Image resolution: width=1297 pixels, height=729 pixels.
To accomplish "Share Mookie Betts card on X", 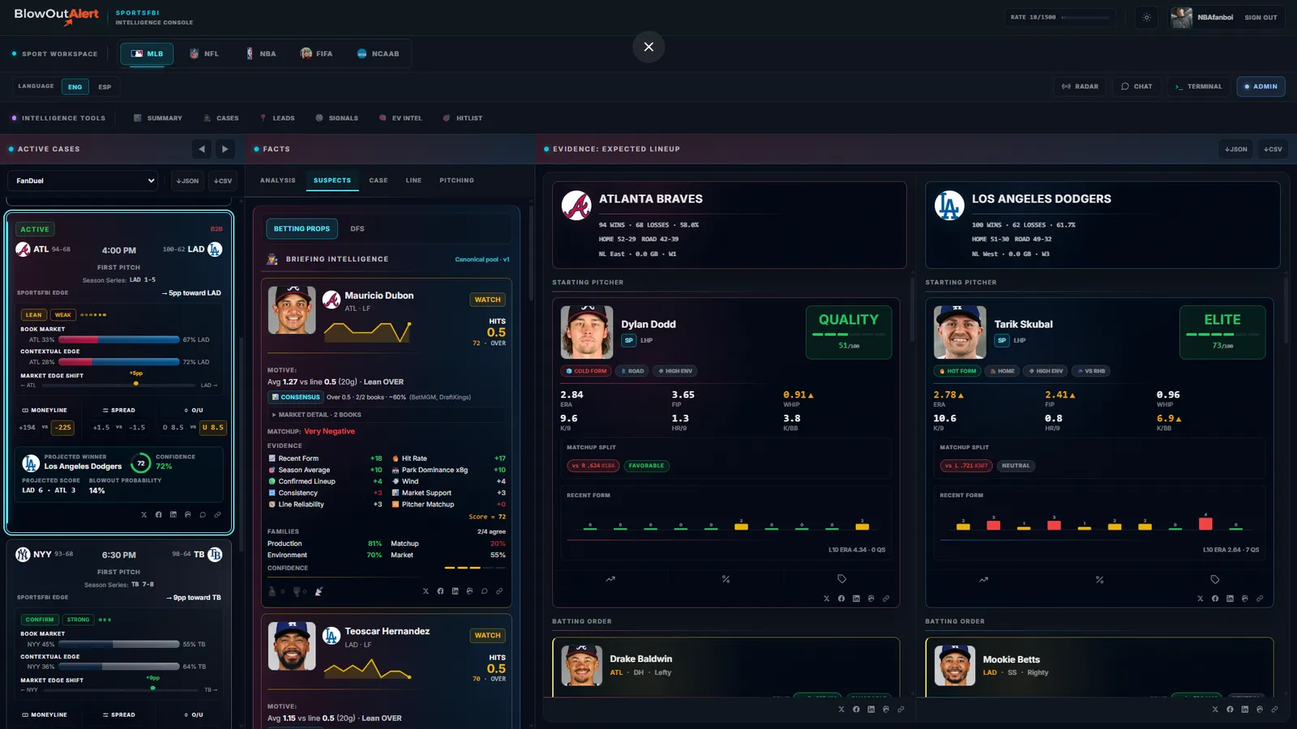I will (1215, 709).
